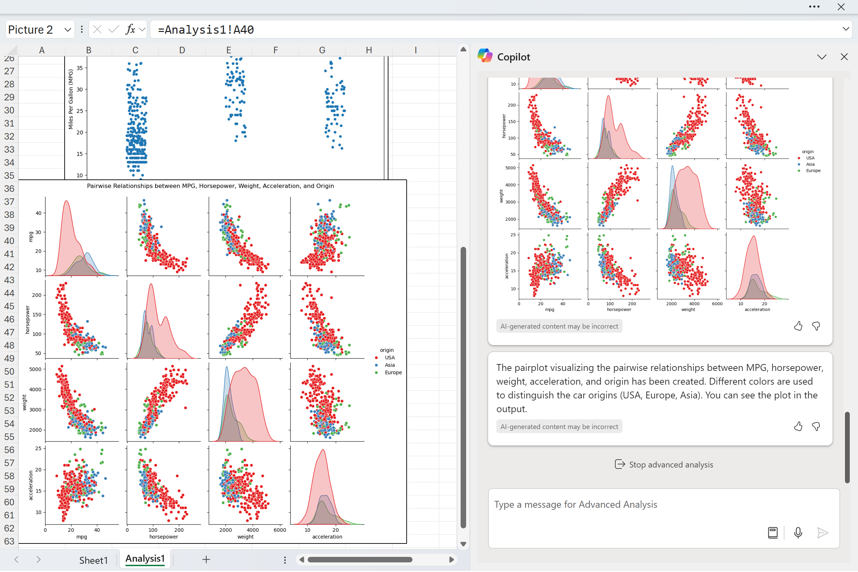Screen dimensions: 858x572
Task: Expand the formula bar chevron
Action: 846,29
